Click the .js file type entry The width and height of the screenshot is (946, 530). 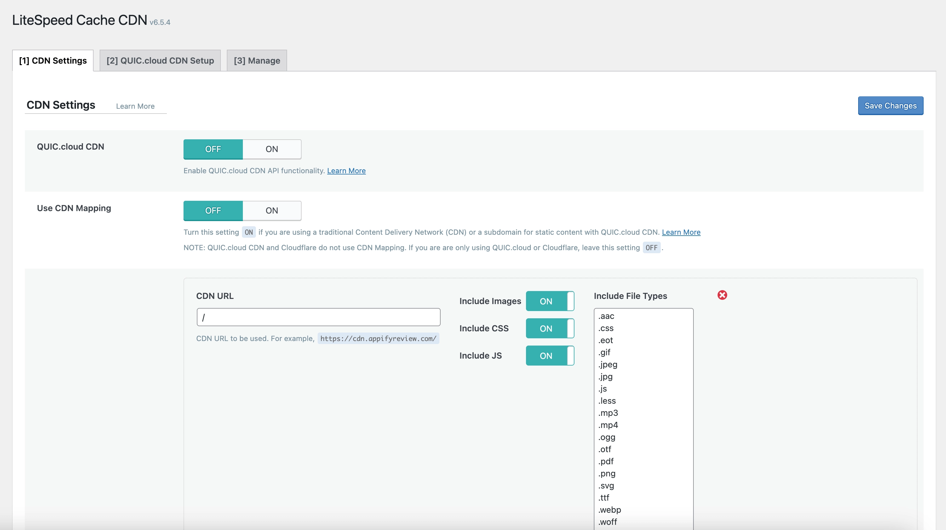[x=602, y=389]
